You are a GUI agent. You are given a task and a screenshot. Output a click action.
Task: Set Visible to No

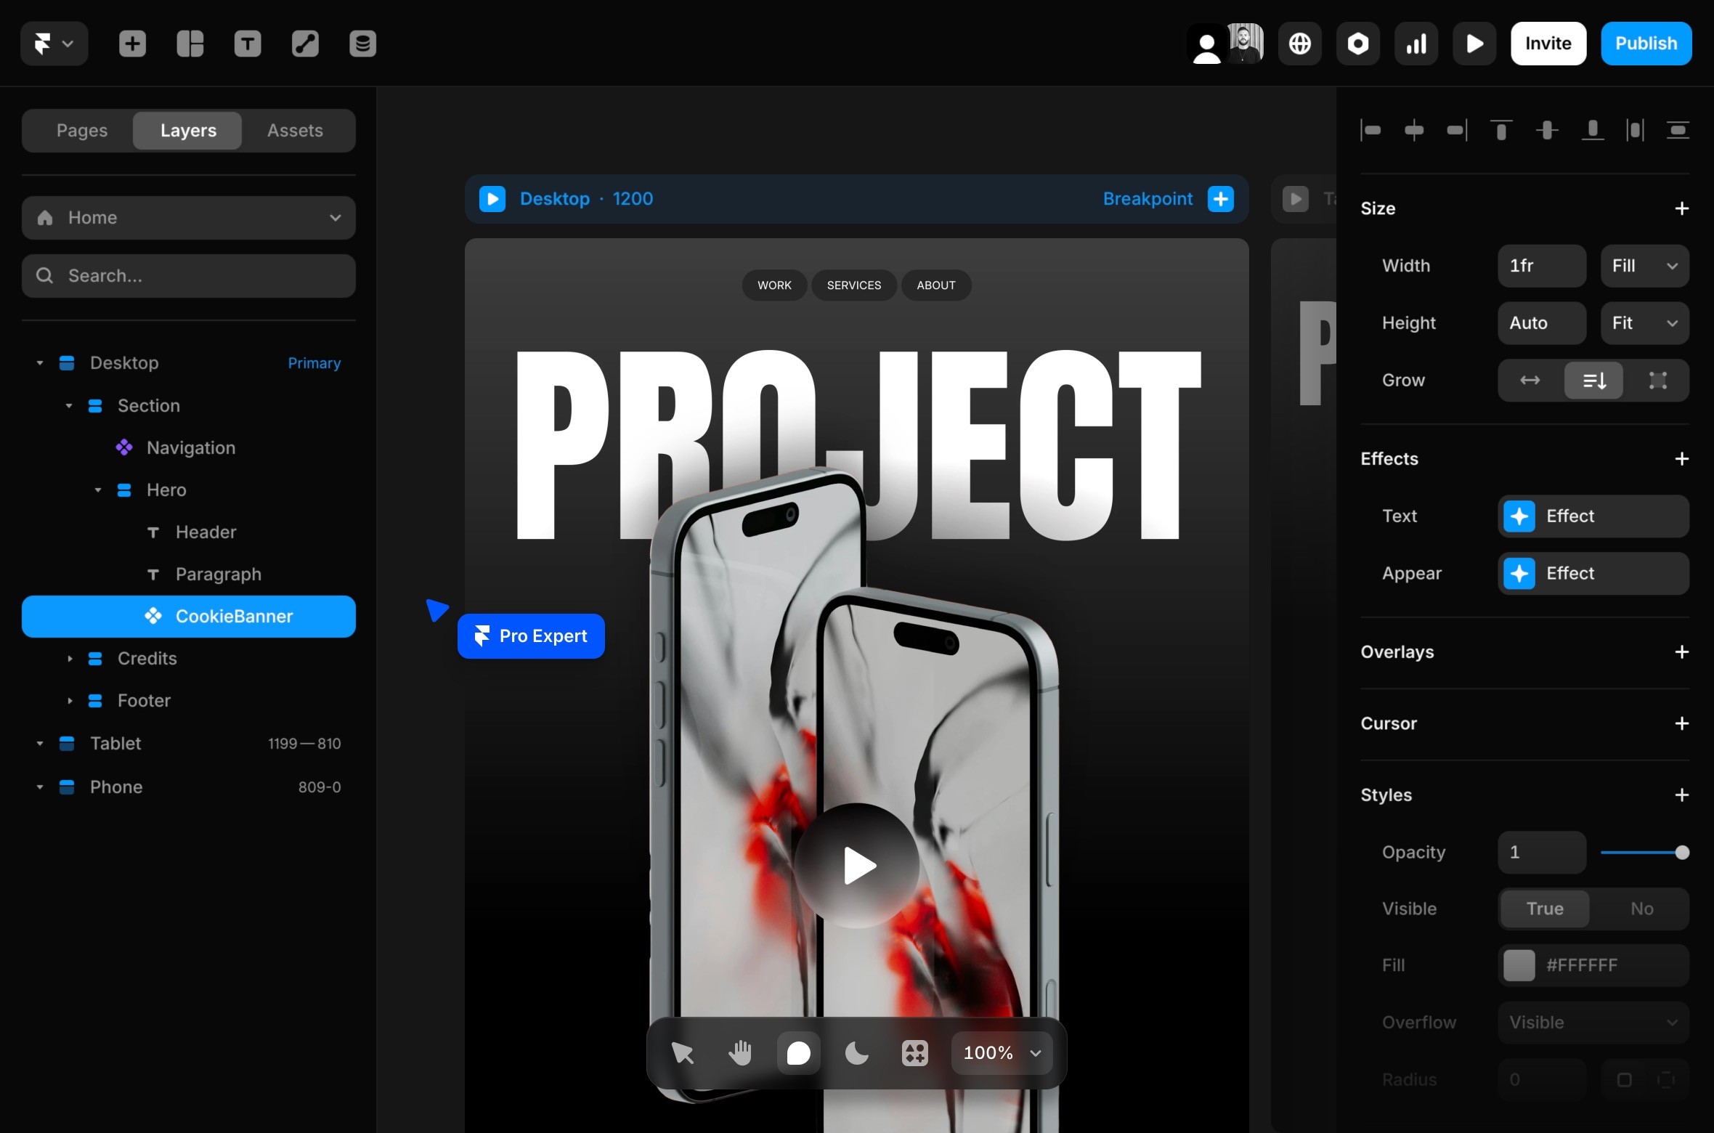click(x=1641, y=909)
